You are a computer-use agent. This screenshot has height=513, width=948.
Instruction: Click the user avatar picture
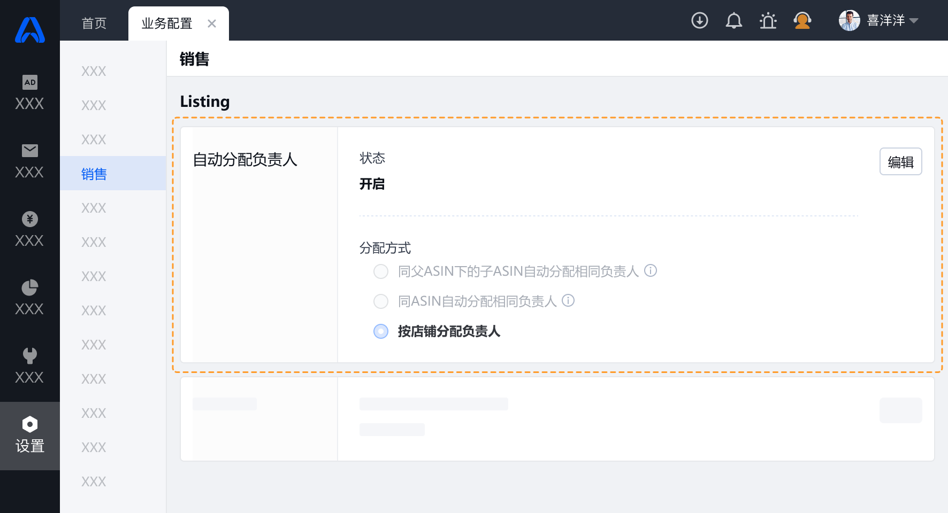coord(850,20)
